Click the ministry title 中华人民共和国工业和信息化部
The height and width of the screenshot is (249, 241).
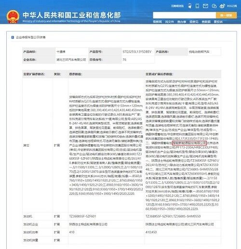(x=72, y=15)
